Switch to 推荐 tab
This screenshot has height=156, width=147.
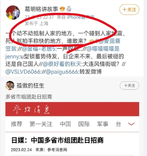click(x=17, y=124)
